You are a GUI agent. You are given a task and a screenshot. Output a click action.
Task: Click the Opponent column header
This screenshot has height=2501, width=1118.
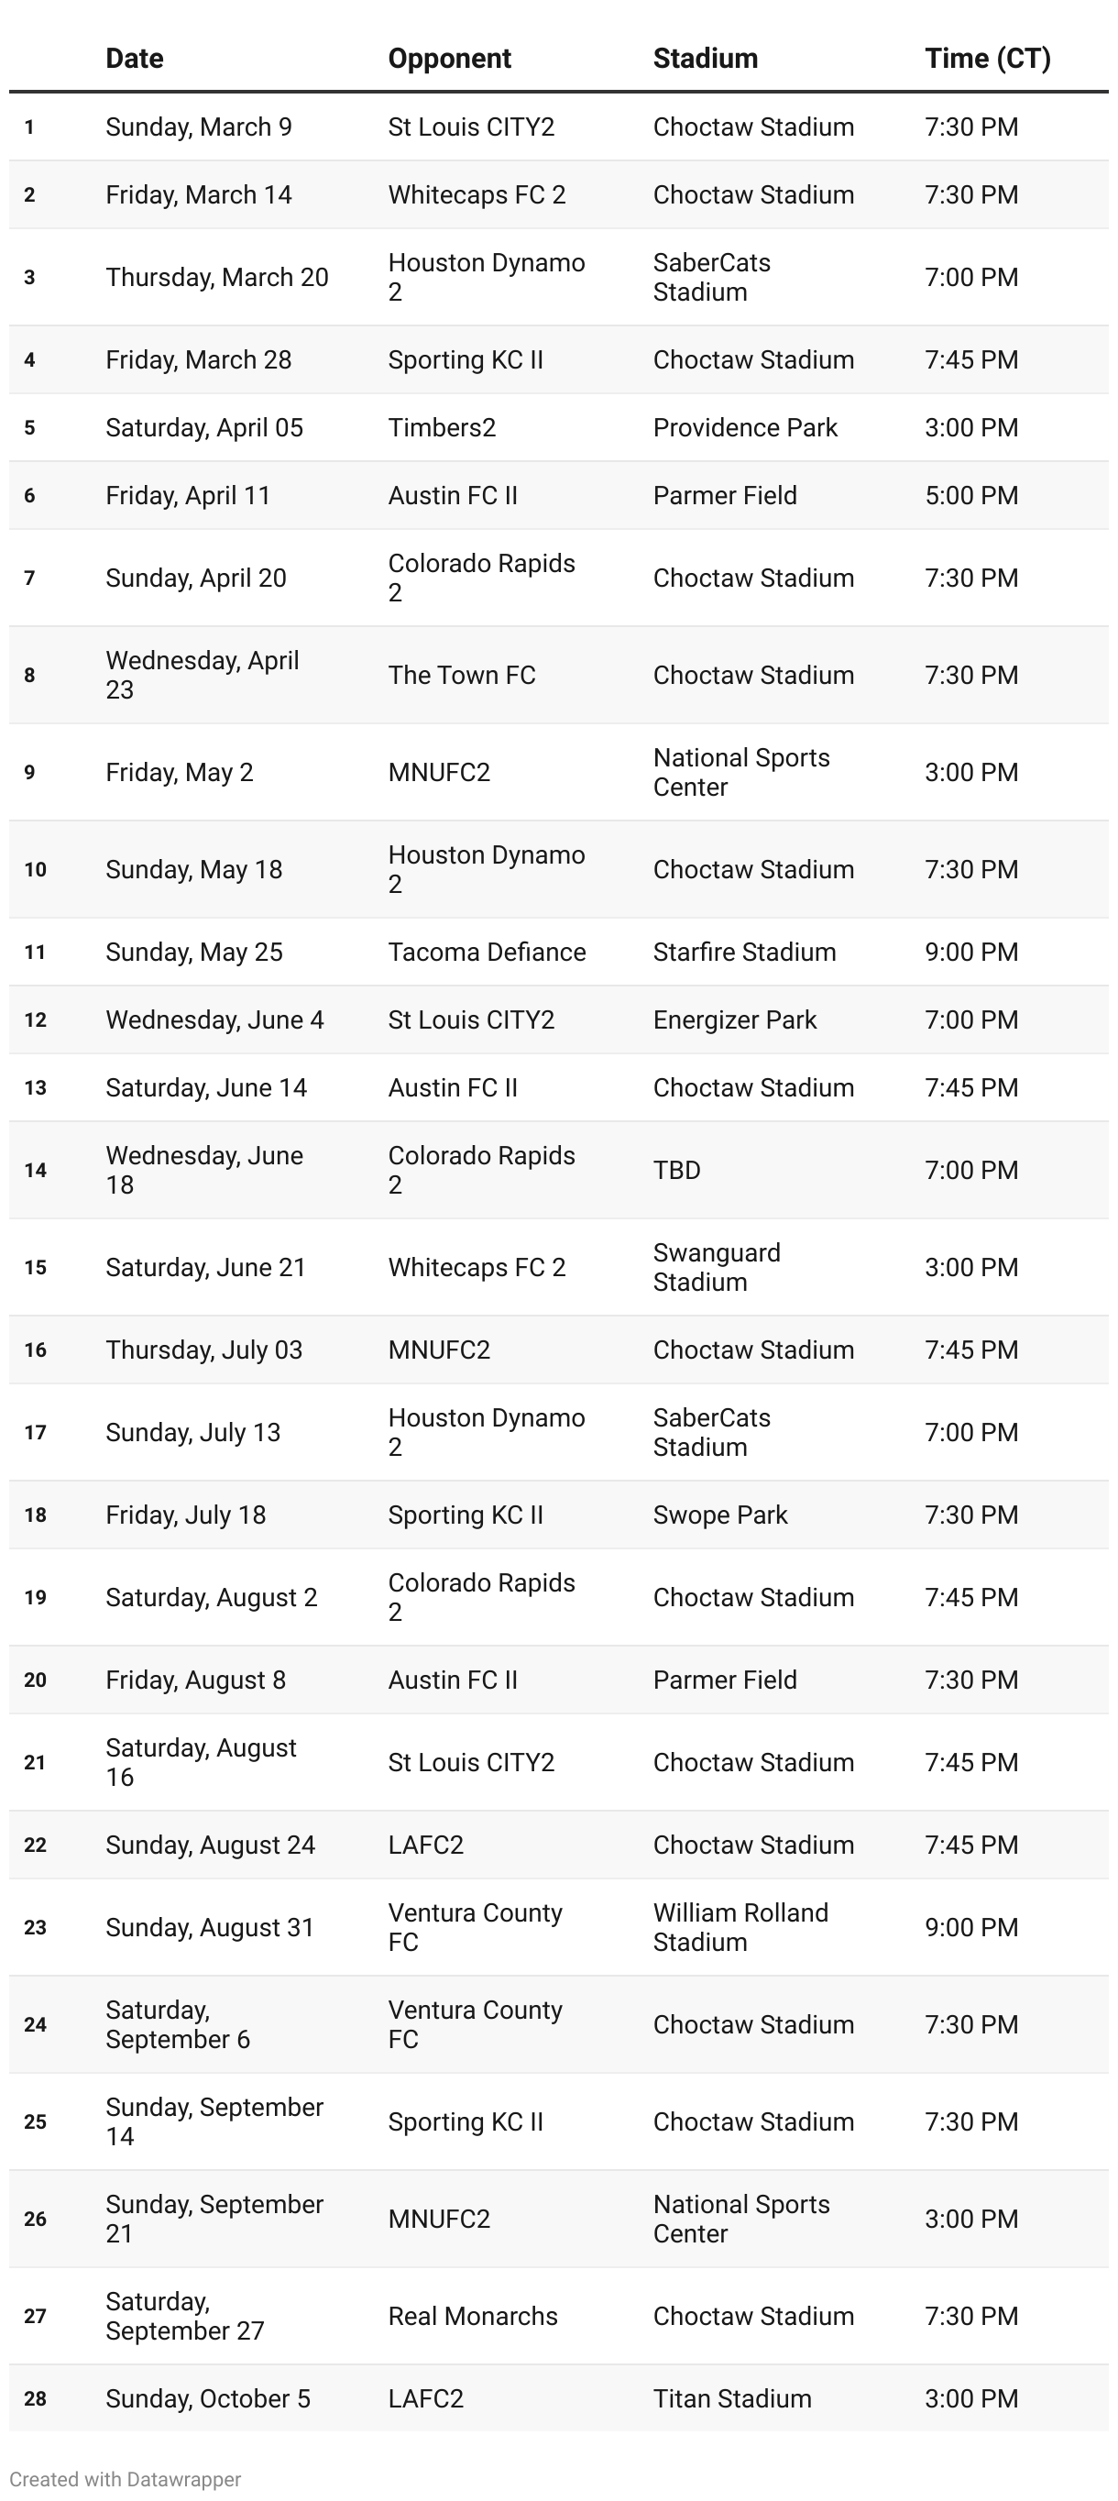449,59
